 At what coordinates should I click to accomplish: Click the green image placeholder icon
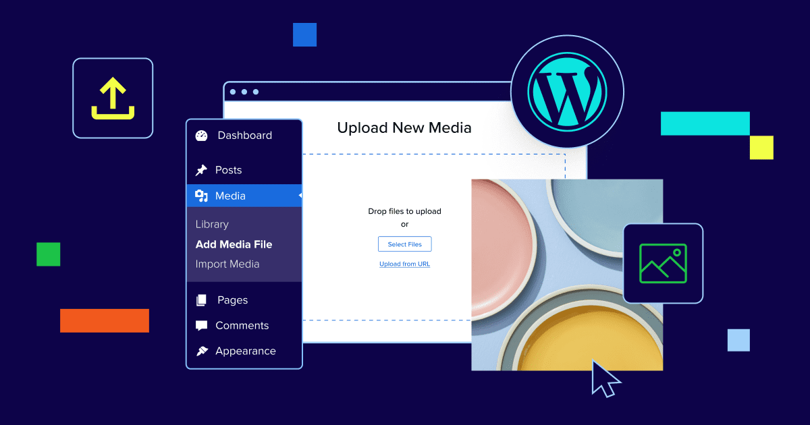click(x=663, y=263)
